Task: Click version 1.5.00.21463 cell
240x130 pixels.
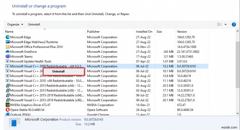Action: (185, 57)
